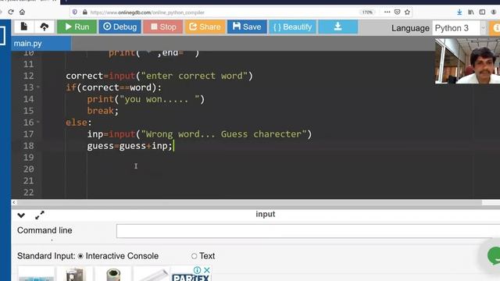This screenshot has height=281, width=500.
Task: Close the advertisement with X icon
Action: click(x=206, y=270)
